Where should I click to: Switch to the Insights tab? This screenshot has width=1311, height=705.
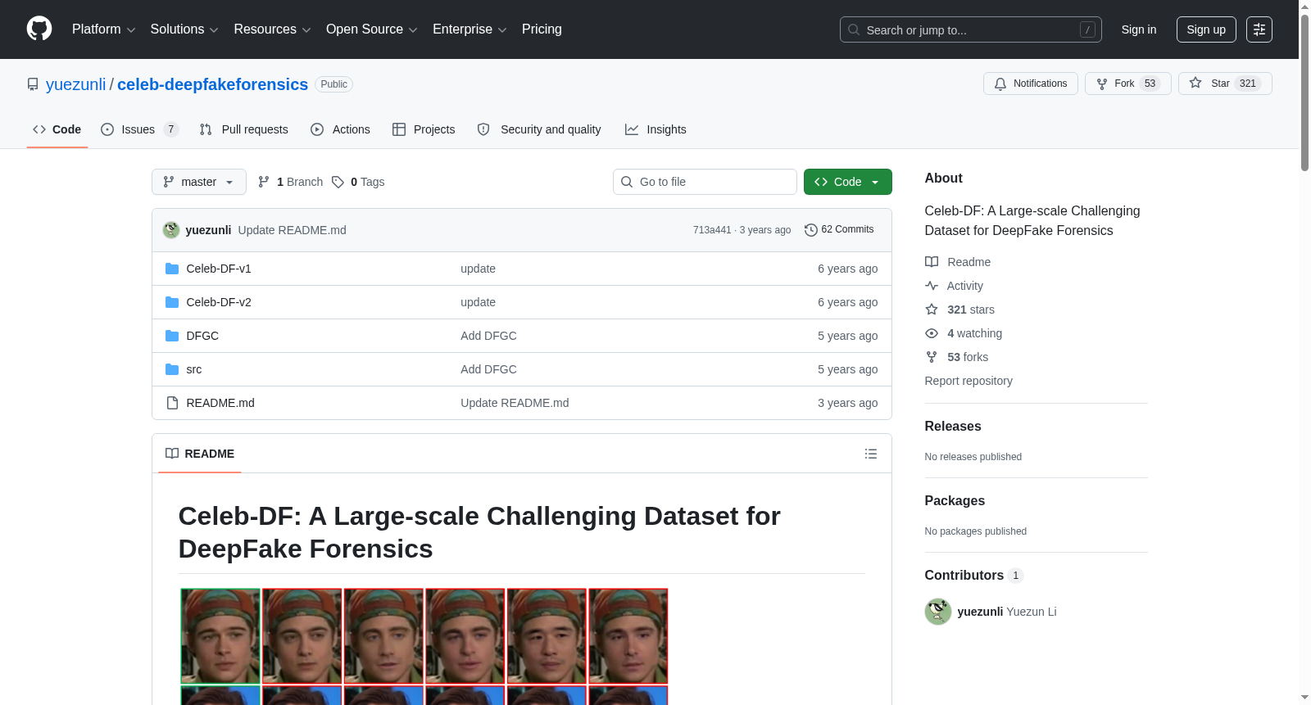coord(655,129)
